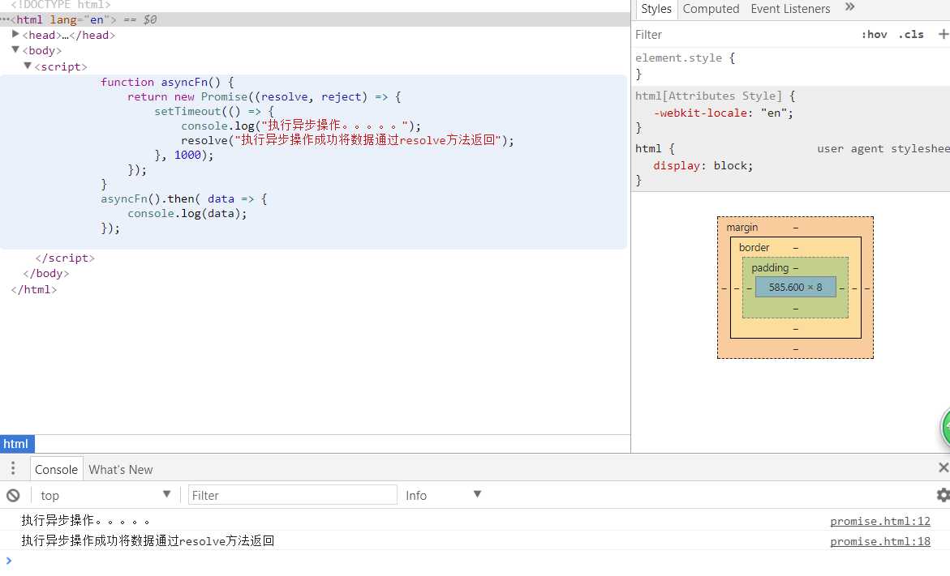Toggle the :hov element state panel
Screen dimensions: 950x576
(874, 35)
